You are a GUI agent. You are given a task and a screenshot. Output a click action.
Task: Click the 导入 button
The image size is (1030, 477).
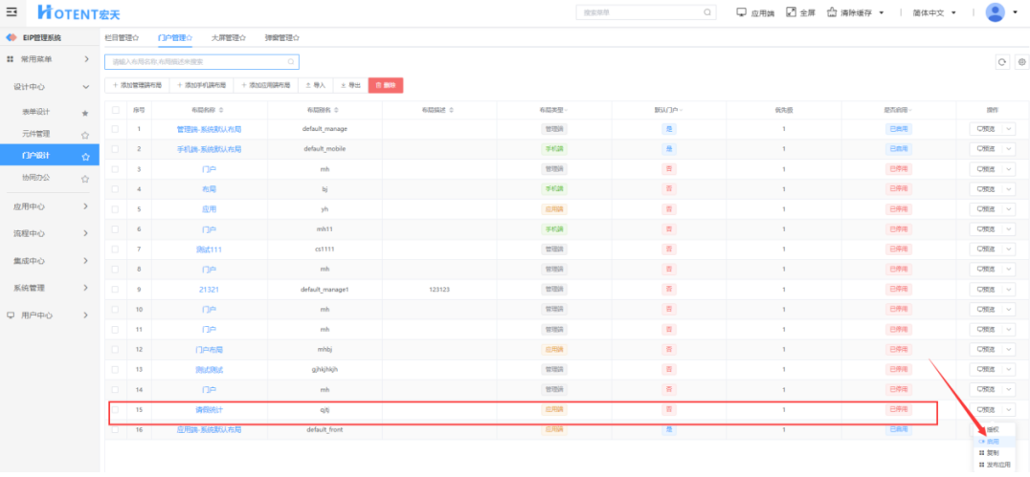[x=315, y=85]
